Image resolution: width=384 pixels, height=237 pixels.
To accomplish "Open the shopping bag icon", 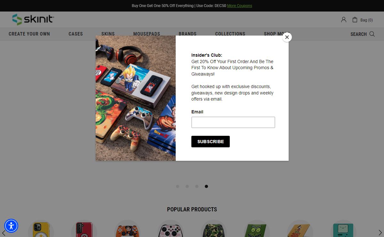I will [355, 20].
